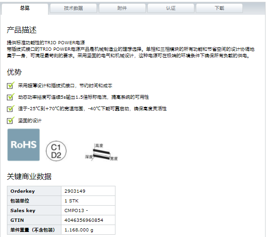Viewport: 266px width, 237px height.
Task: Click the dimensions diagram icon (高度/深度/宽度)
Action: (101, 152)
